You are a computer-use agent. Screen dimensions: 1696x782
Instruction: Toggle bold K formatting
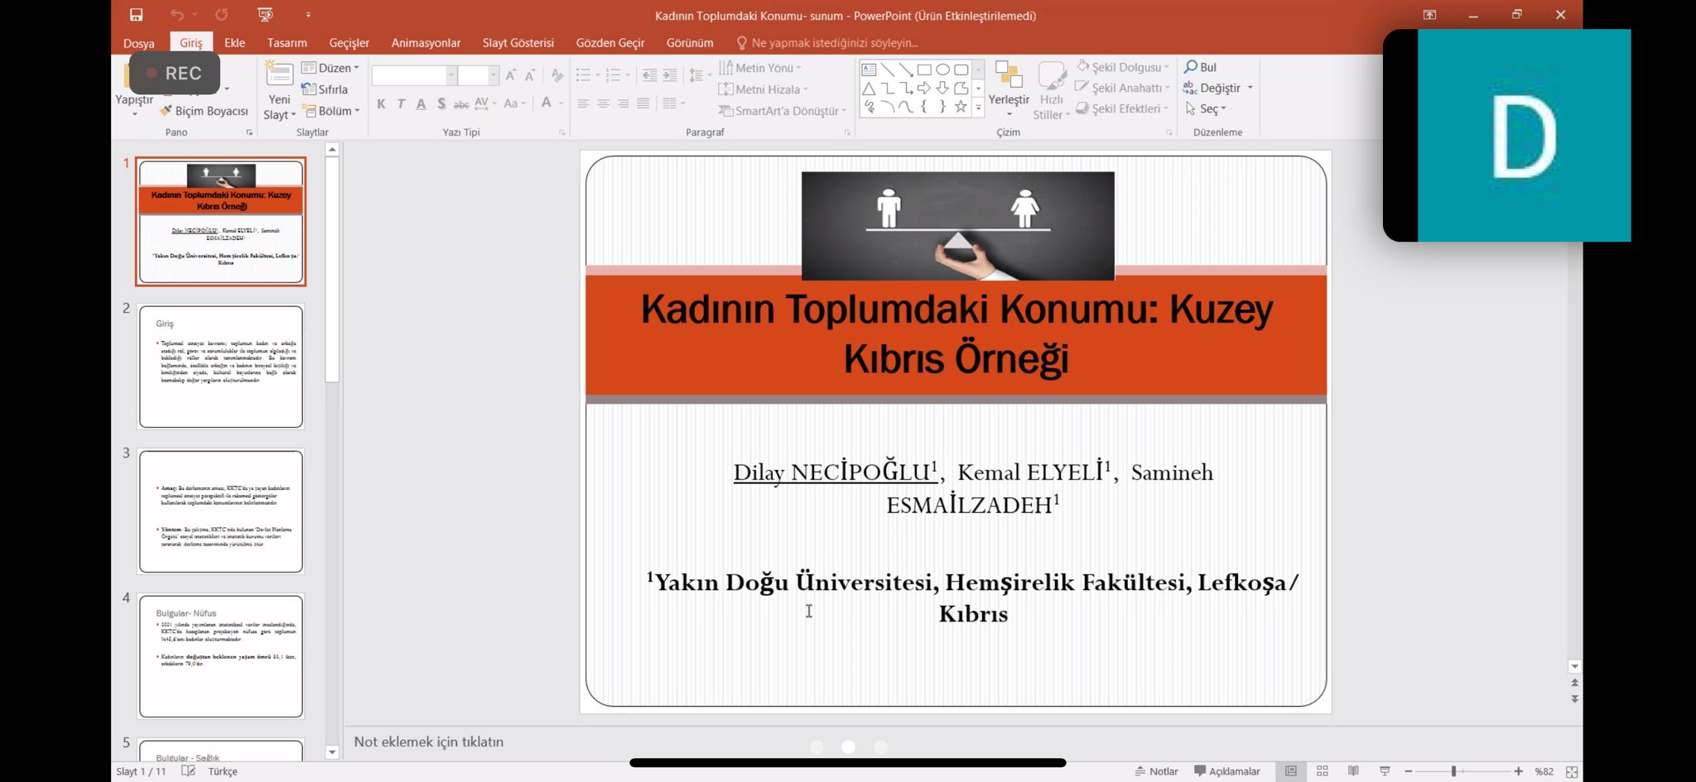(x=381, y=104)
